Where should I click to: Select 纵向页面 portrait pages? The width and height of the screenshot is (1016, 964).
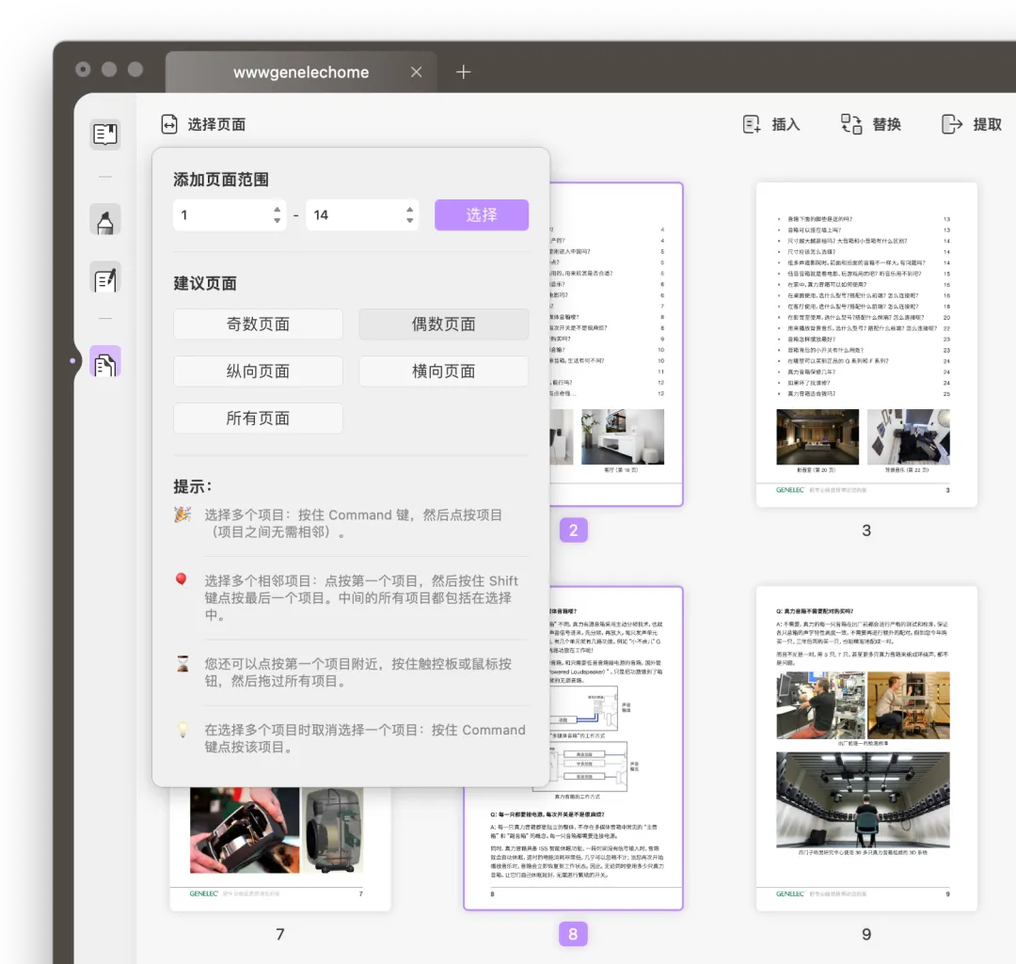coord(258,371)
